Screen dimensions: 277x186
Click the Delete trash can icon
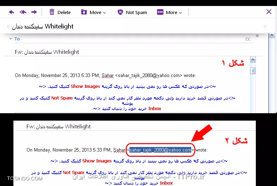[52, 12]
